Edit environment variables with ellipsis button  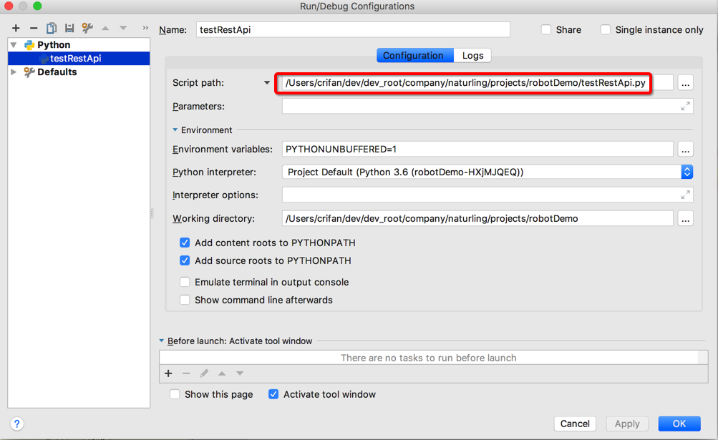(x=686, y=150)
